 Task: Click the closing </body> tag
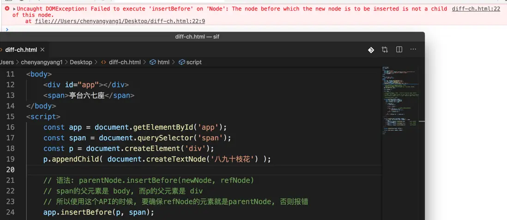pos(42,106)
